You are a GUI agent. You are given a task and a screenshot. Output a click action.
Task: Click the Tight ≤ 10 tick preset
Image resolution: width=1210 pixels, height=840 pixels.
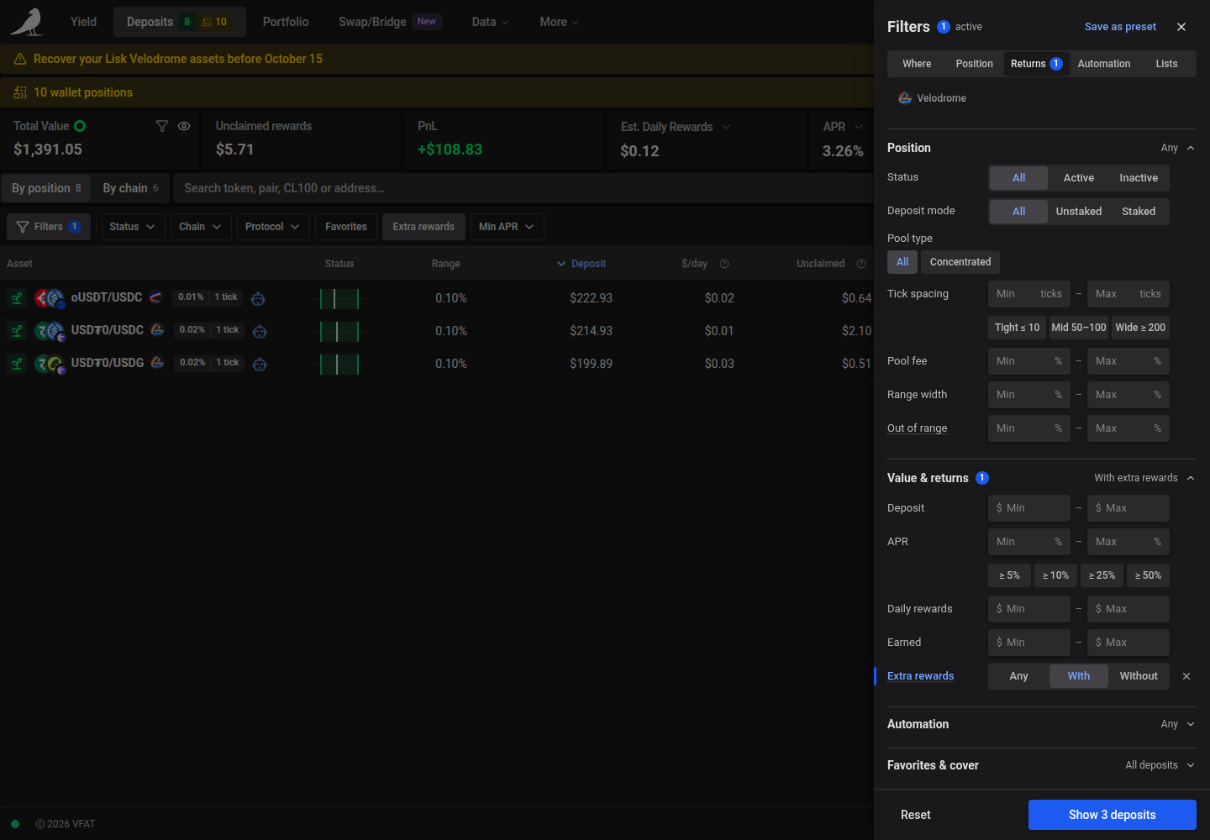1017,328
